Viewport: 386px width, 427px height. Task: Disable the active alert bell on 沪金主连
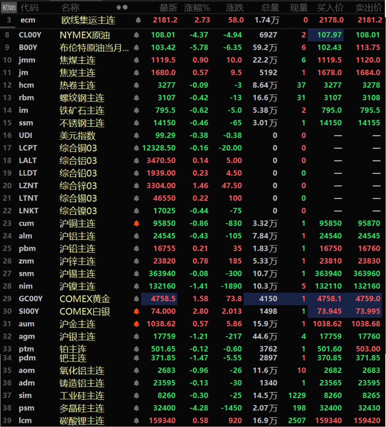[x=136, y=324]
